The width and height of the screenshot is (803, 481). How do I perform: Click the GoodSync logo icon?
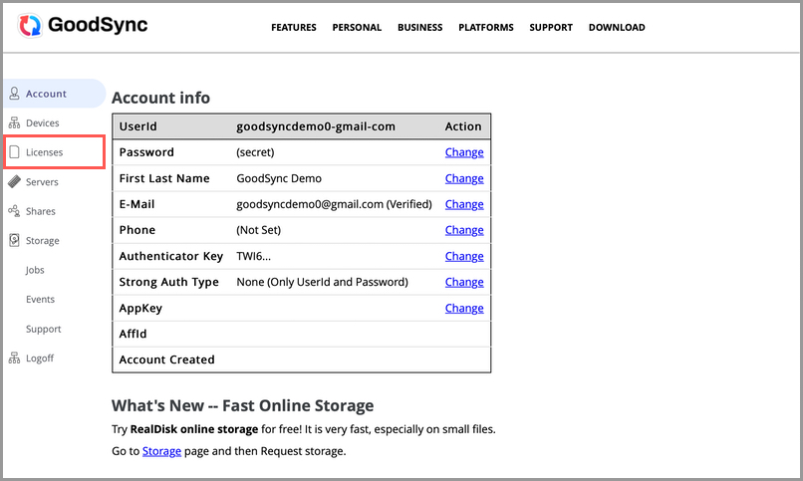(x=32, y=27)
